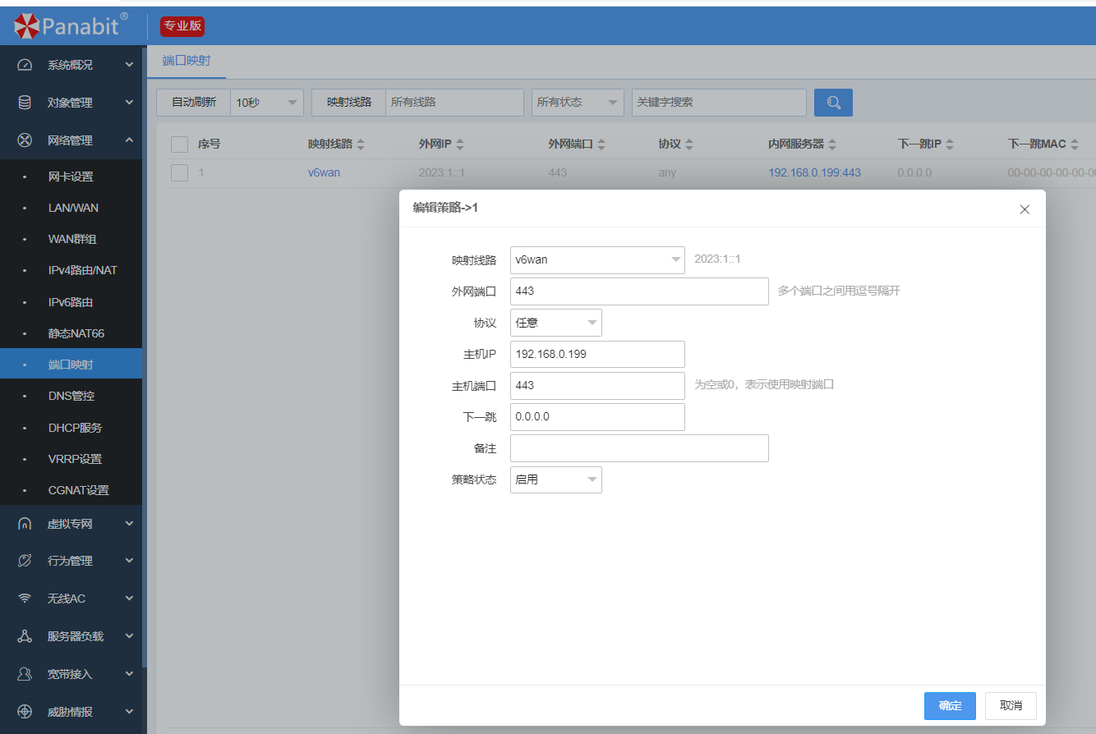Viewport: 1096px width, 734px height.
Task: Click the 下一跳 input field
Action: (x=597, y=416)
